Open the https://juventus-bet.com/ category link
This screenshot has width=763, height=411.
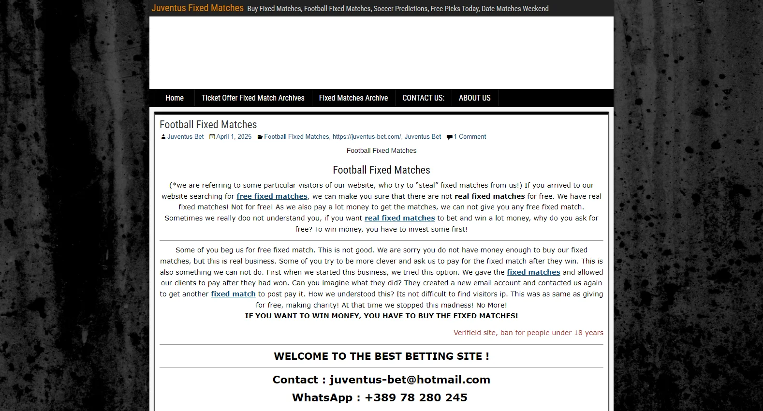[367, 137]
